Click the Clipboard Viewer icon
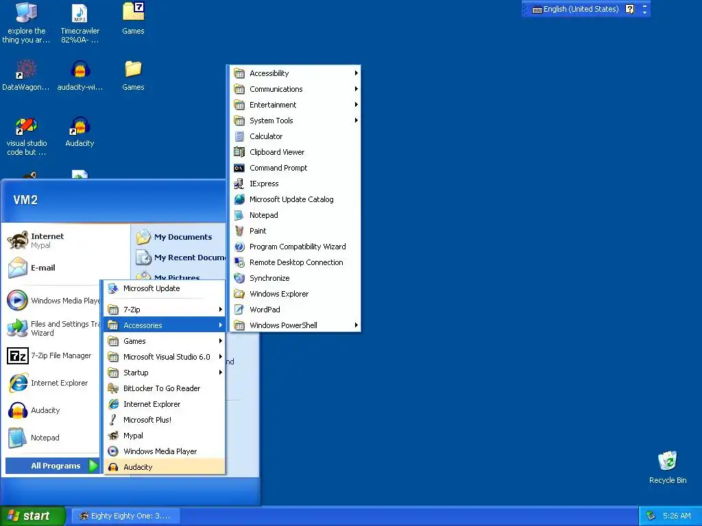The image size is (702, 526). coord(239,152)
